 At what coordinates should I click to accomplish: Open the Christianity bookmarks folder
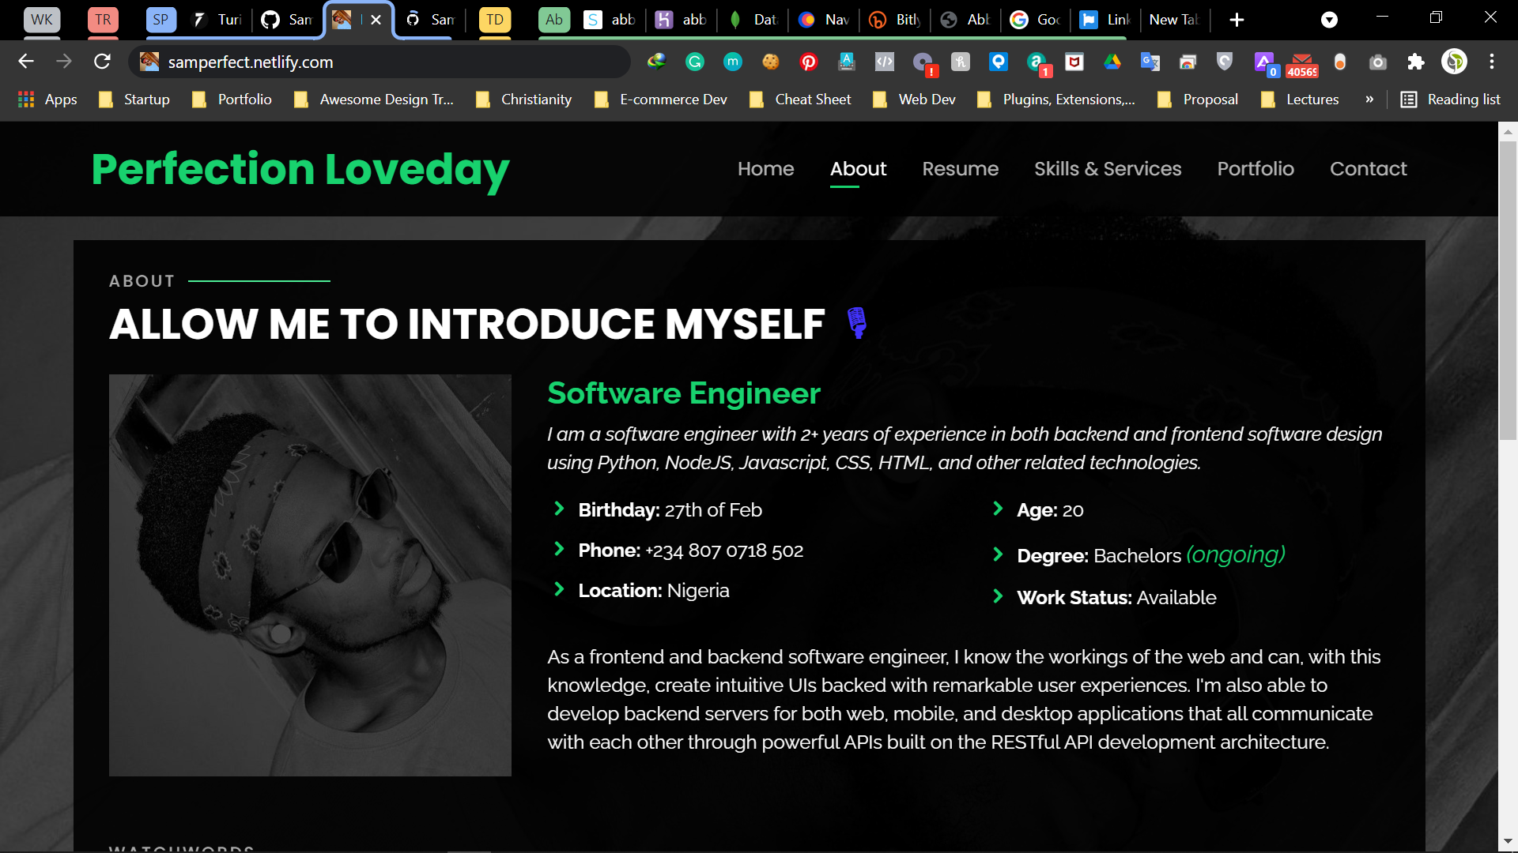click(x=524, y=100)
